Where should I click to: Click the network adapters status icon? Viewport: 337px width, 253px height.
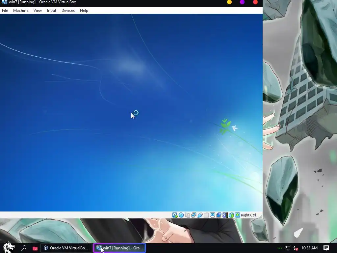tap(194, 215)
